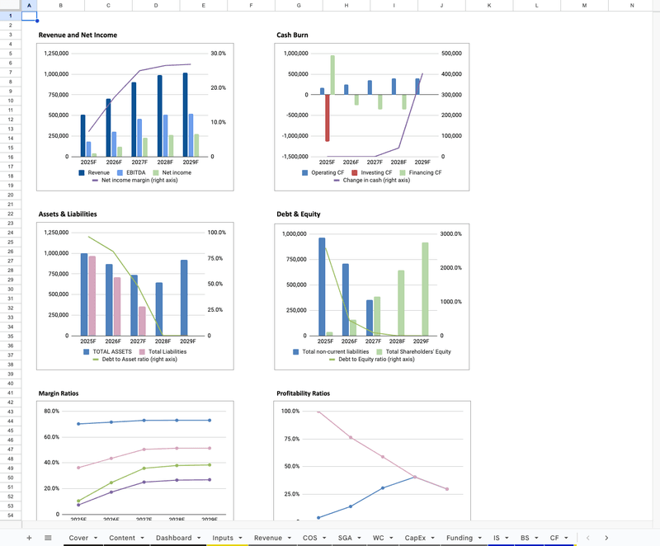Viewport: 660px width, 546px height.
Task: Open the Funding tab dropdown arrow
Action: [480, 538]
